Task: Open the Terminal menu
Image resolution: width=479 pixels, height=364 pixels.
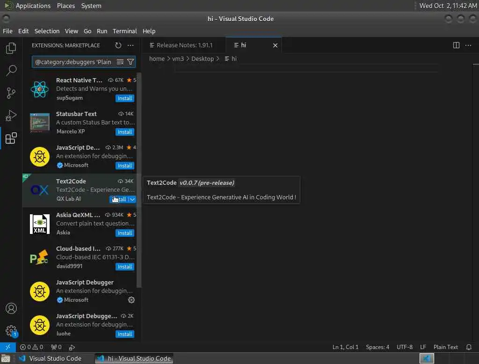Action: pos(124,31)
